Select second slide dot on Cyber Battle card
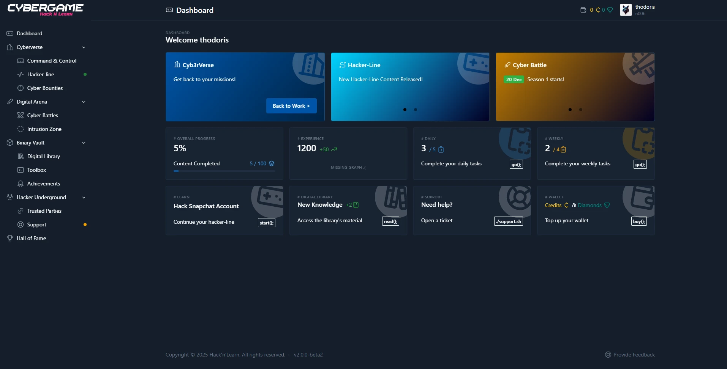Viewport: 727px width, 369px height. [x=580, y=110]
